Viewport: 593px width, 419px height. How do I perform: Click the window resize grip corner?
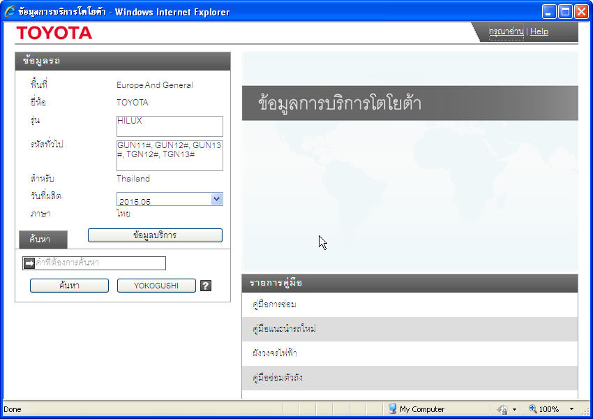(587, 412)
